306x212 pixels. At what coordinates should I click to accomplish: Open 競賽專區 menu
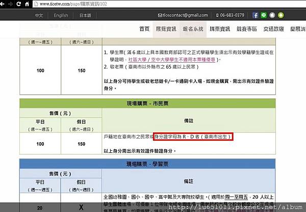[247, 29]
